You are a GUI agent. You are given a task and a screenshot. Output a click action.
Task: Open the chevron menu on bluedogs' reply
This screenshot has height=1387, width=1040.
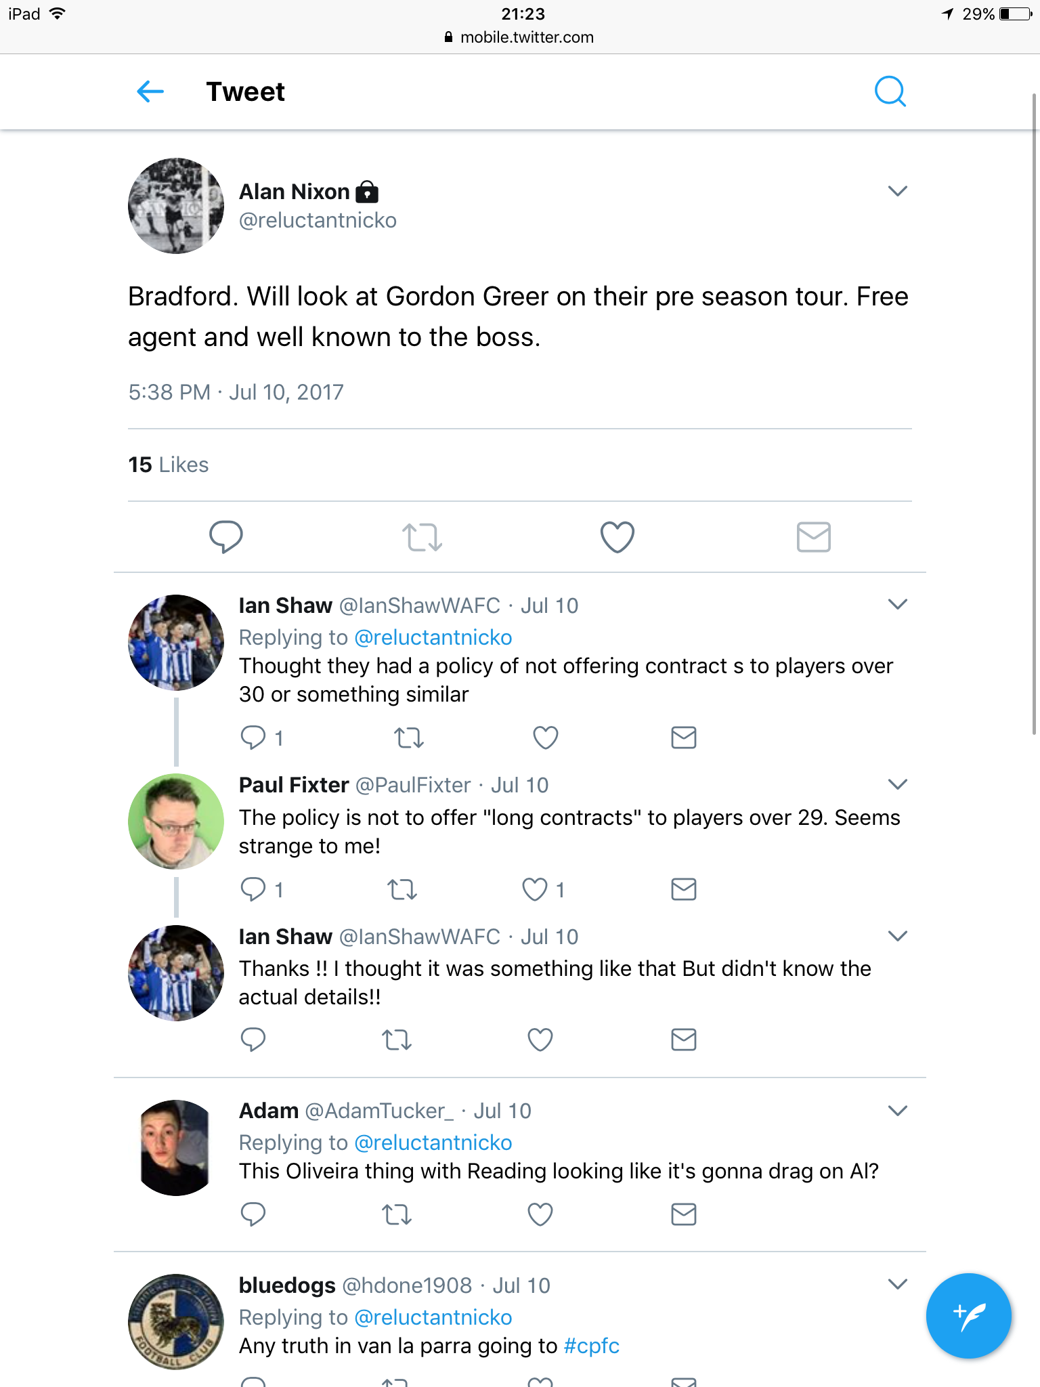(897, 1284)
